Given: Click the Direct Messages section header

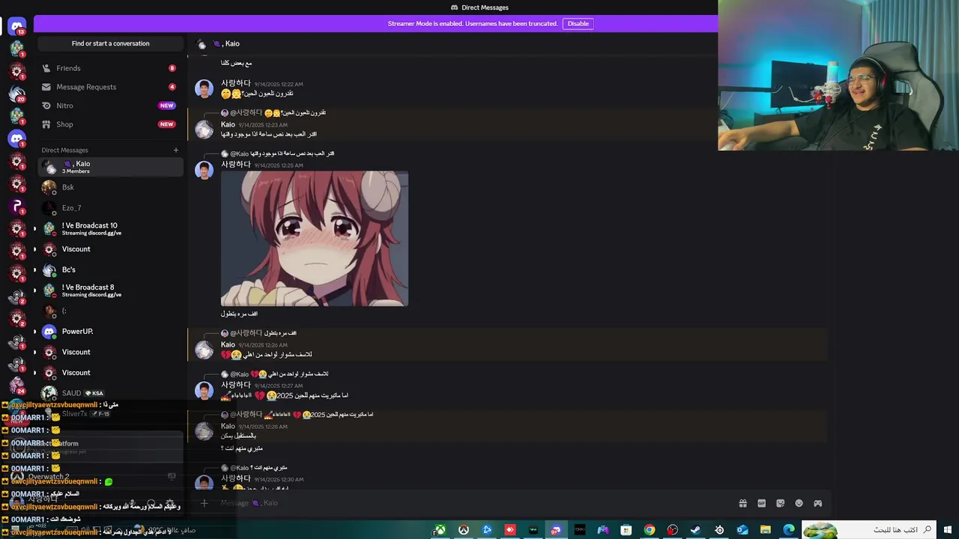Looking at the screenshot, I should (x=64, y=150).
